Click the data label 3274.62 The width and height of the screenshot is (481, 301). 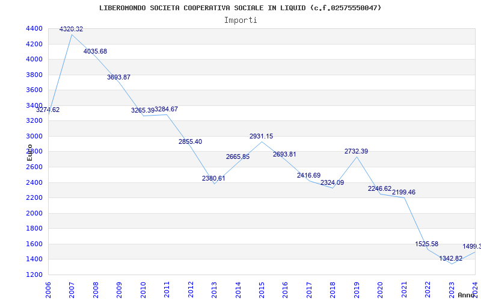[x=48, y=110]
